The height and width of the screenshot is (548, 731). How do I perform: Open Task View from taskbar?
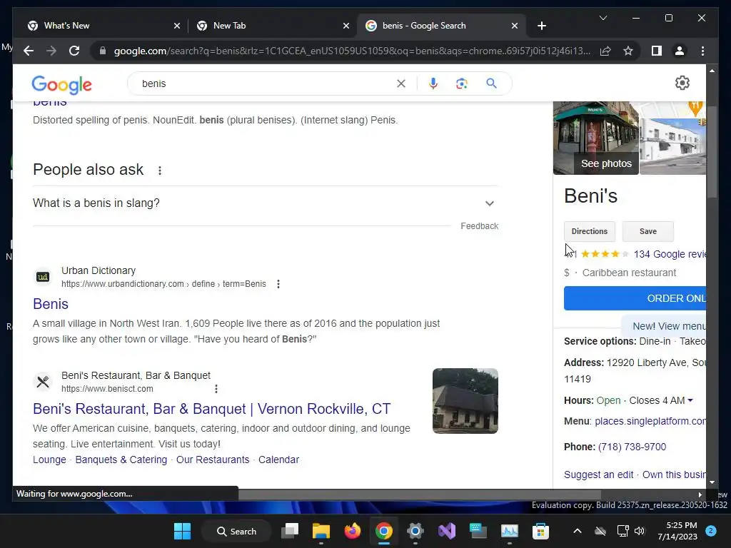pos(290,531)
